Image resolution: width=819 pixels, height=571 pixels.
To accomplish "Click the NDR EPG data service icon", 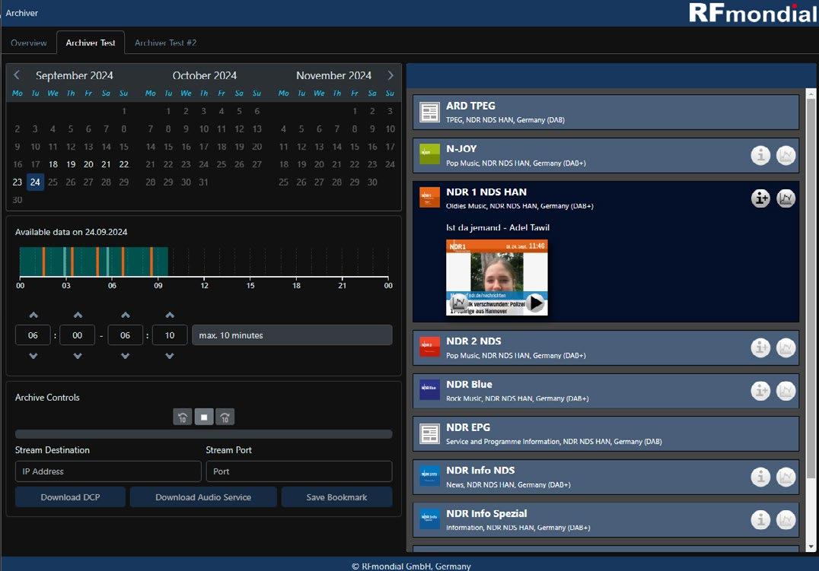I will point(430,433).
